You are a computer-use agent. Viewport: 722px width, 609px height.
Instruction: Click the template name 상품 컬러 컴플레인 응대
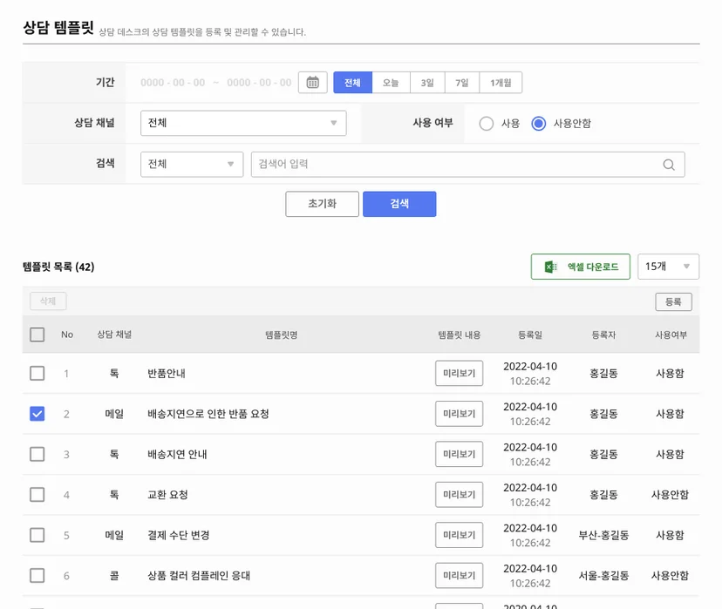[x=199, y=575]
